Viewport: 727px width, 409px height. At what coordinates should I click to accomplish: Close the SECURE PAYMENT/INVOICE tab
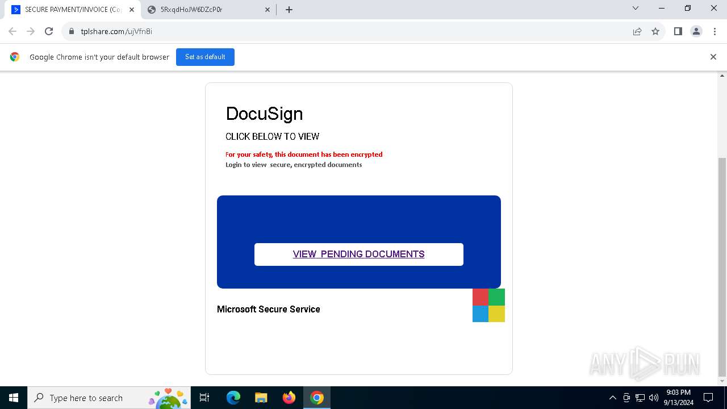coord(132,10)
